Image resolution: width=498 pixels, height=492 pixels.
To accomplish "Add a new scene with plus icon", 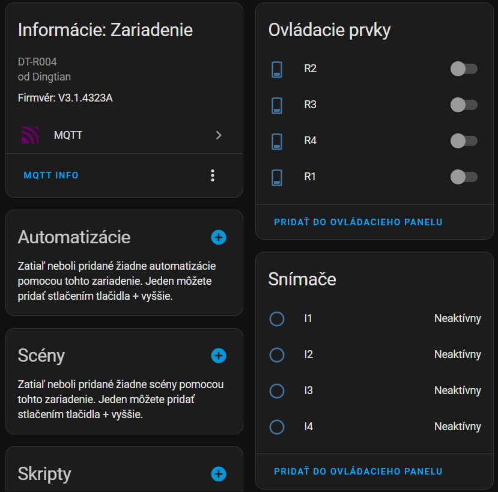I will coord(219,356).
